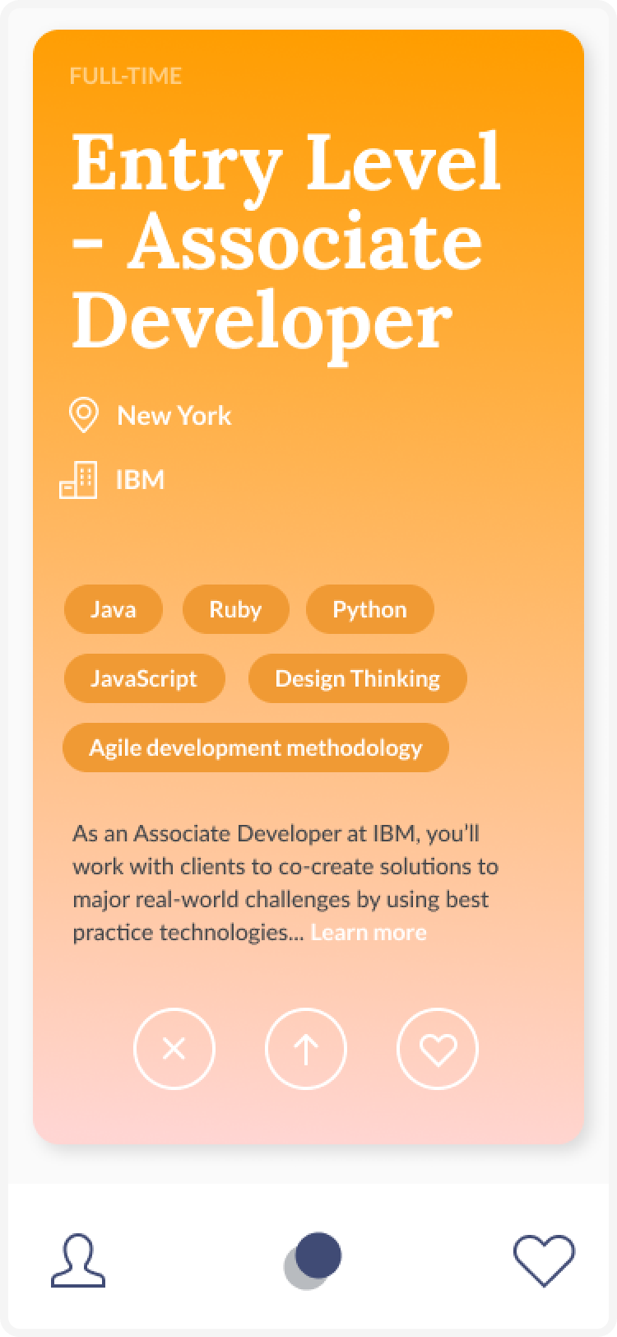Click the IBM company name
Image resolution: width=617 pixels, height=1337 pixels.
140,480
